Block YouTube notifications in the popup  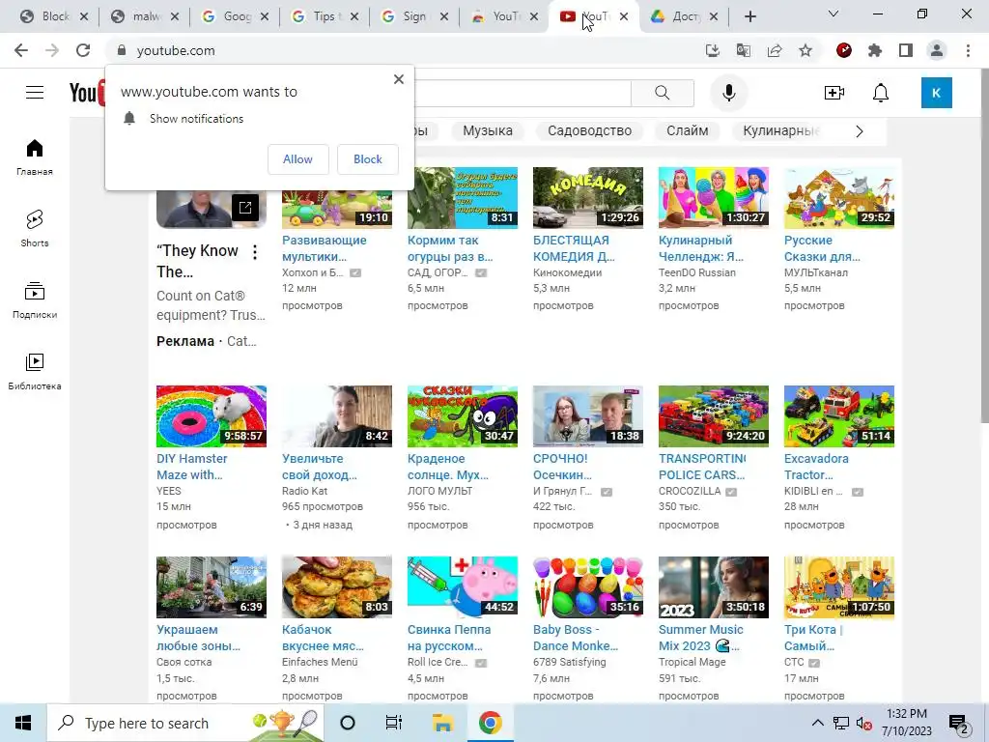point(368,159)
